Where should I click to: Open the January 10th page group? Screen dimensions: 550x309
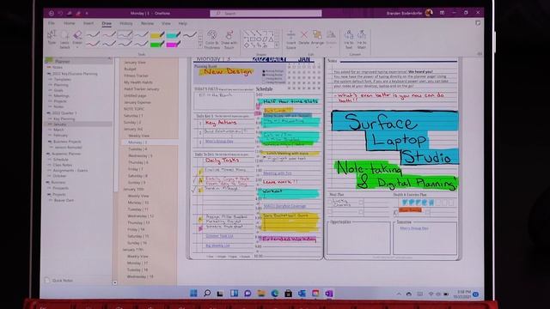point(133,189)
